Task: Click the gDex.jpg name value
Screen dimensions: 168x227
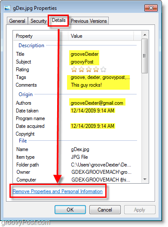Action: (x=80, y=149)
